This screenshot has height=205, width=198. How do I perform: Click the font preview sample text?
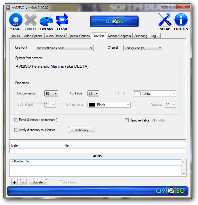(52, 66)
